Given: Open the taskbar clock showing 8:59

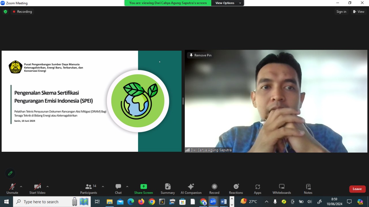Looking at the screenshot, I should point(334,202).
